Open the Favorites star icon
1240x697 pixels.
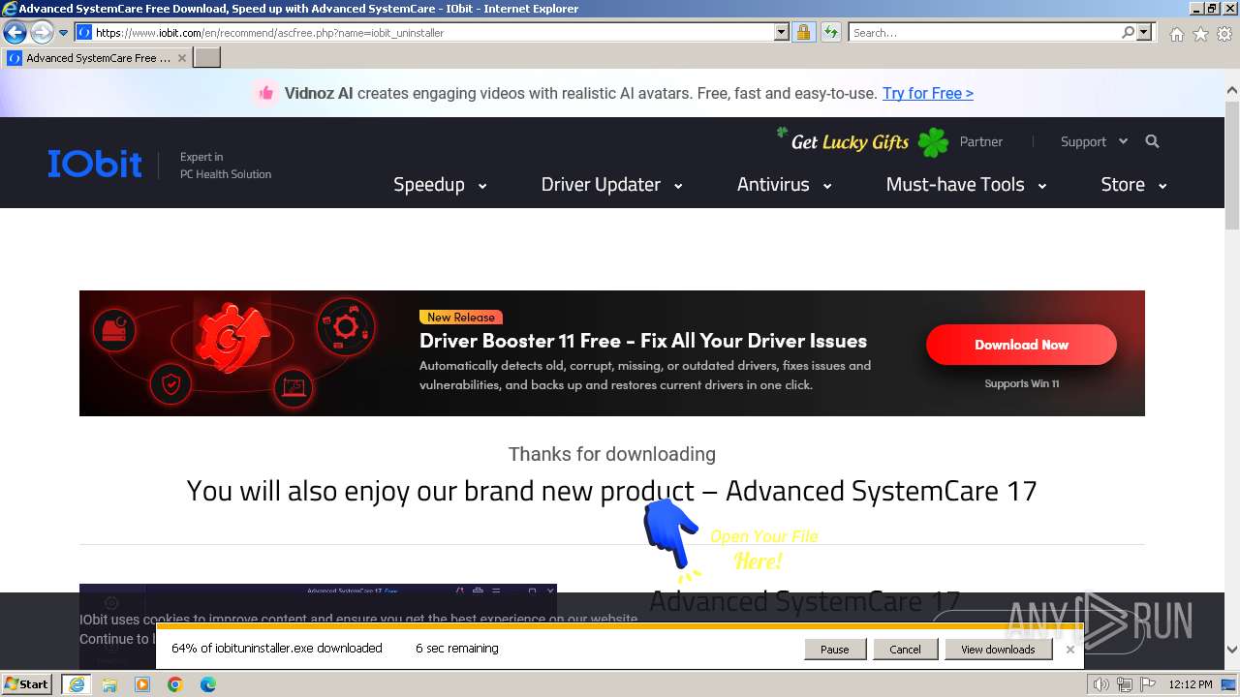tap(1200, 34)
